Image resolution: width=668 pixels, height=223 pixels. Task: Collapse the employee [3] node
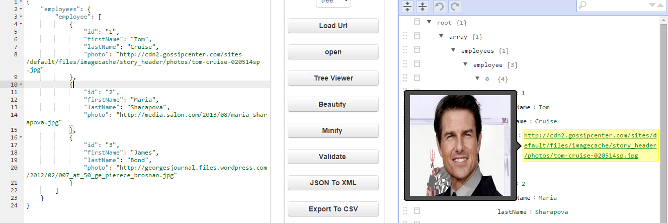point(465,64)
